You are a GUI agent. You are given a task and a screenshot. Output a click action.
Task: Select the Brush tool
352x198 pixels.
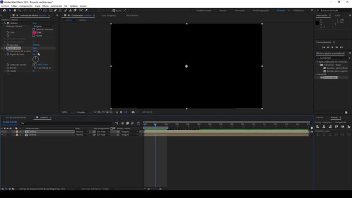[66, 10]
